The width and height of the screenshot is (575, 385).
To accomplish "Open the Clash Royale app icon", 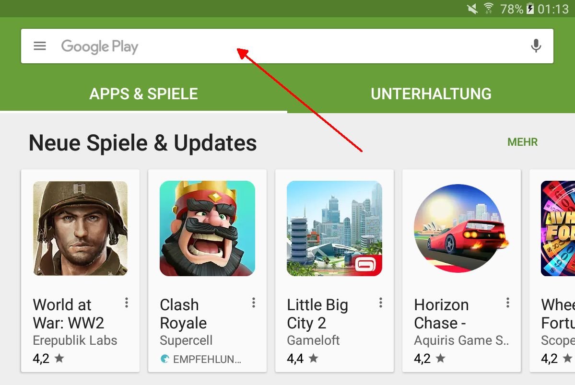I will [207, 228].
